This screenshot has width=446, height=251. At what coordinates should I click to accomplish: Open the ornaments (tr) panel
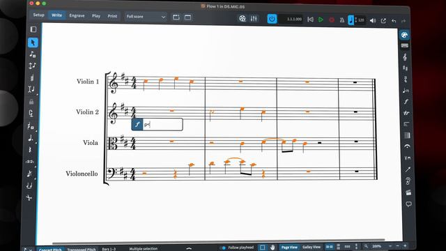(x=406, y=113)
